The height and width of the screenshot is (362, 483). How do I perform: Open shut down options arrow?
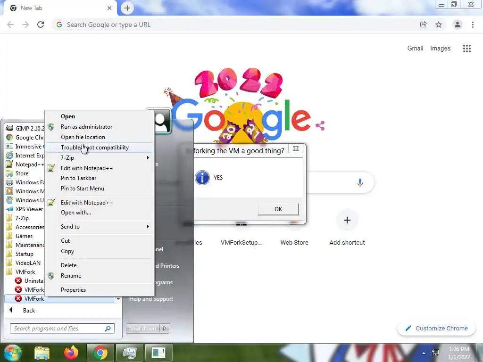(165, 329)
